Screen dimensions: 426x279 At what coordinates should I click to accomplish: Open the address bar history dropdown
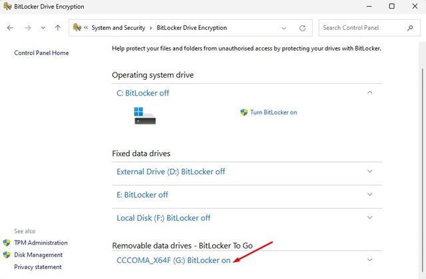click(284, 29)
